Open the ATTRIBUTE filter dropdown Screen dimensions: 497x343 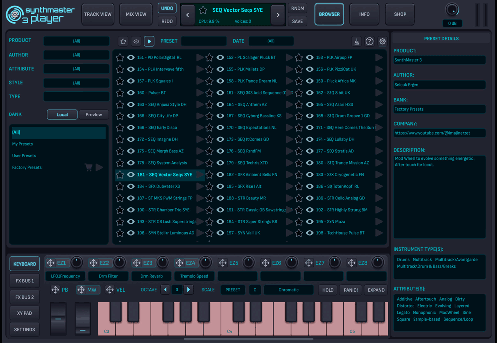tap(77, 69)
